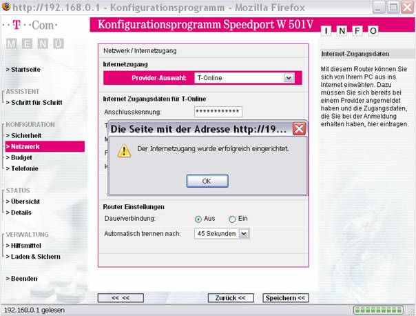Click the T-Com logo
This screenshot has width=416, height=316.
30,26
